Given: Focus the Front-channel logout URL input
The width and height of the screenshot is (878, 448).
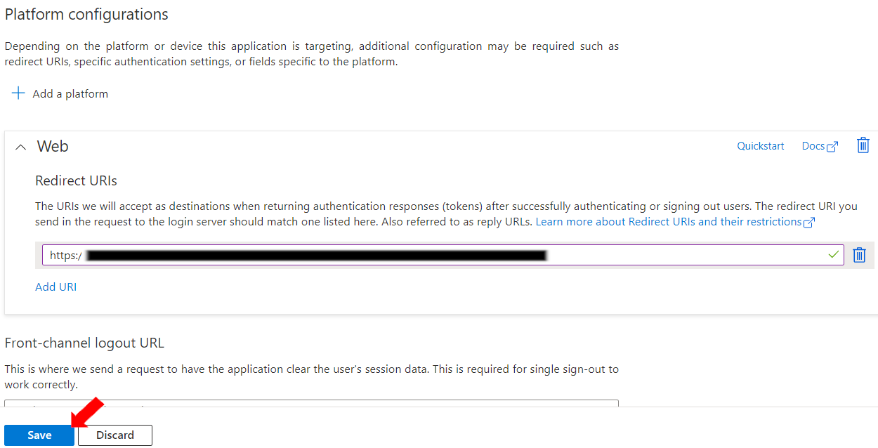Looking at the screenshot, I should [311, 404].
